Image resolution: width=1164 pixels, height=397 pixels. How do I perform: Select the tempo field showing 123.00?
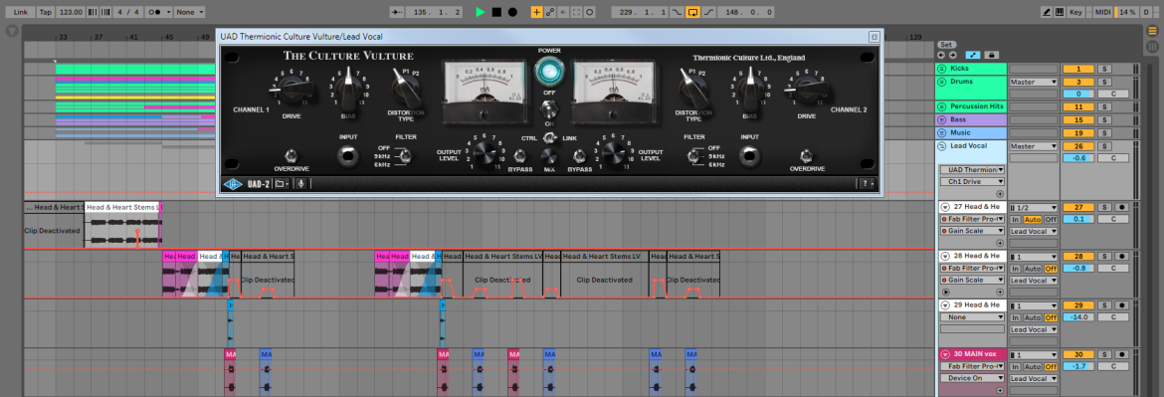tap(72, 12)
